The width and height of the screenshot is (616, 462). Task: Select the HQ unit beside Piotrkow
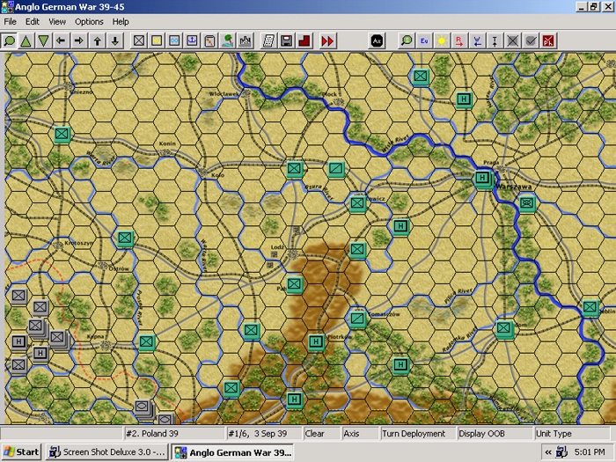(x=316, y=342)
